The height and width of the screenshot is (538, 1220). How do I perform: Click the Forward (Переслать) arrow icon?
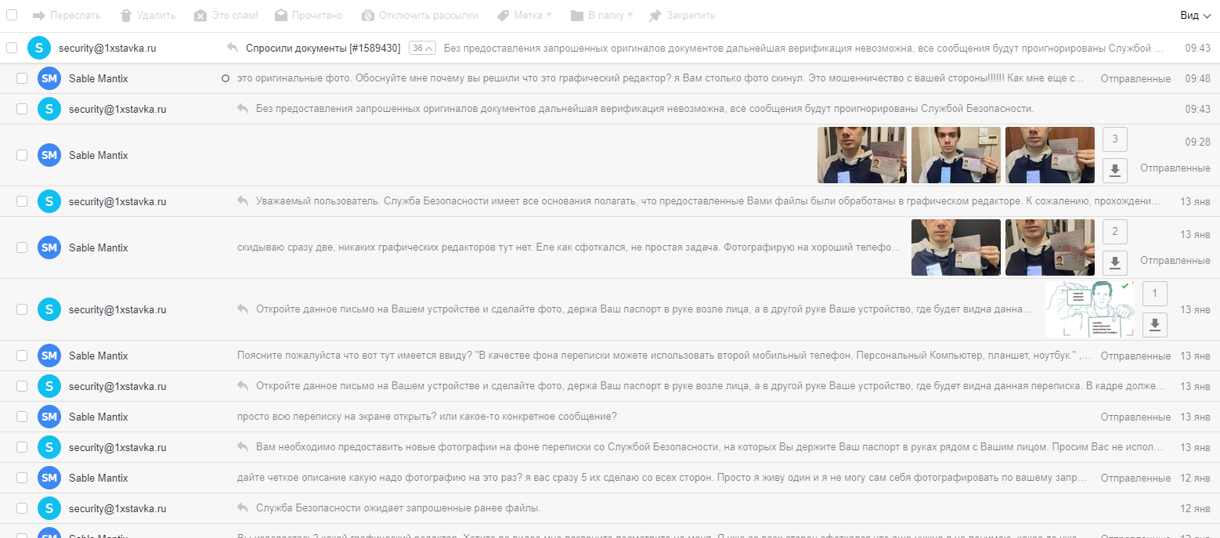38,16
